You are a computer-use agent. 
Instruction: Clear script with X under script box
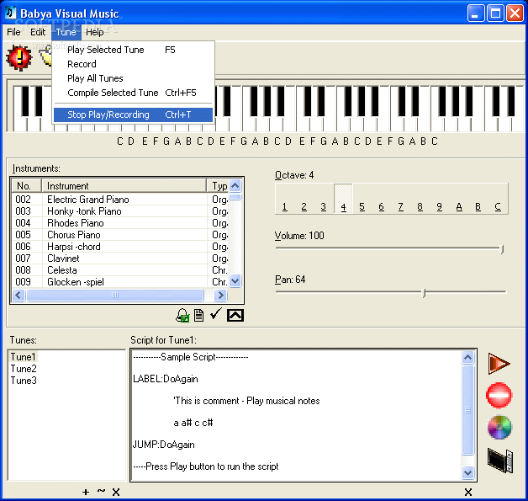pos(468,493)
